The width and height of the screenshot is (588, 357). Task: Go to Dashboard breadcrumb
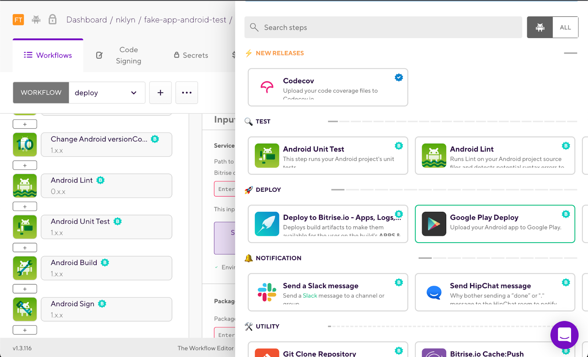87,20
